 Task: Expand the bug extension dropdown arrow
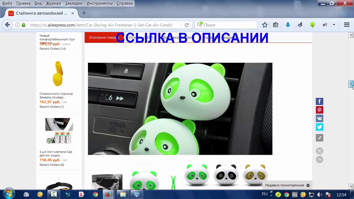[x=334, y=25]
